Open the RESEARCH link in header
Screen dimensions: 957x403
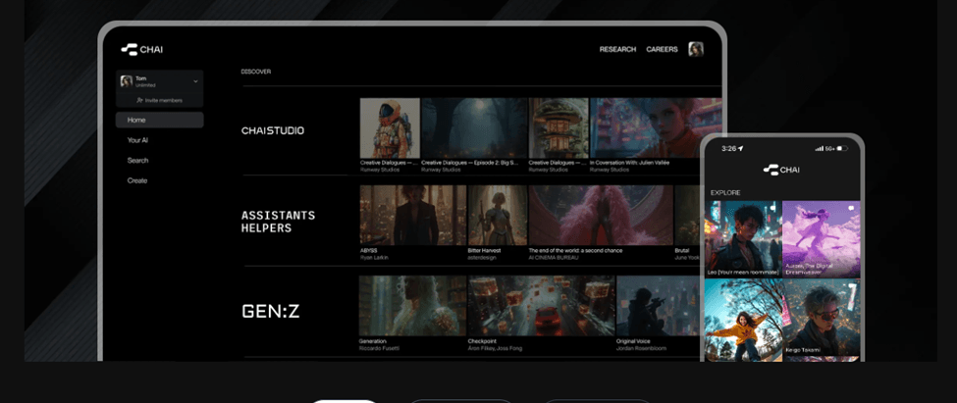click(617, 49)
